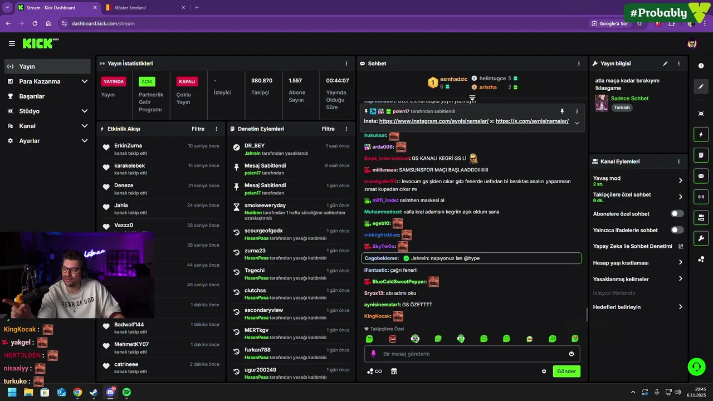Open Hedefleri belirleyin arrow
The width and height of the screenshot is (713, 401).
coord(680,307)
